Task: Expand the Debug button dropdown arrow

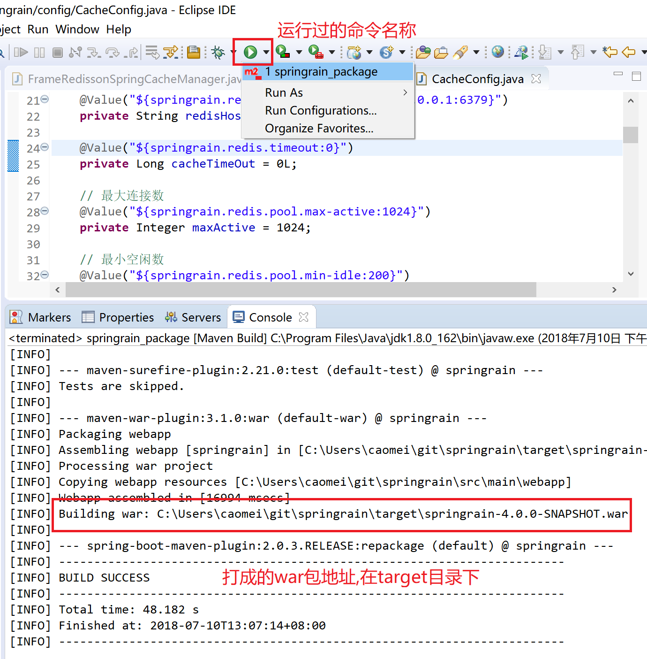Action: [x=234, y=52]
